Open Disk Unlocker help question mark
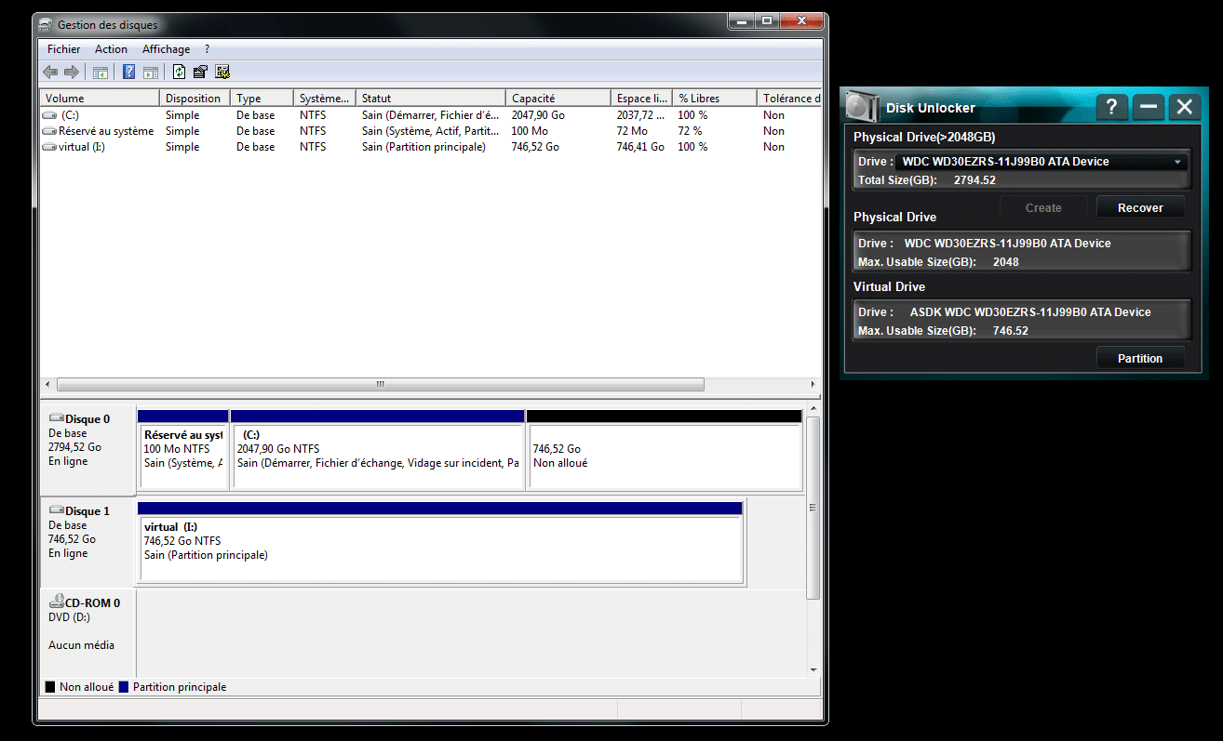Screen dimensions: 1223x741 pyautogui.click(x=1112, y=107)
